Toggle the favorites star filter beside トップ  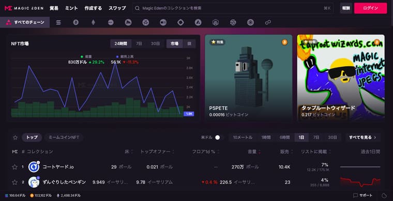pos(16,137)
